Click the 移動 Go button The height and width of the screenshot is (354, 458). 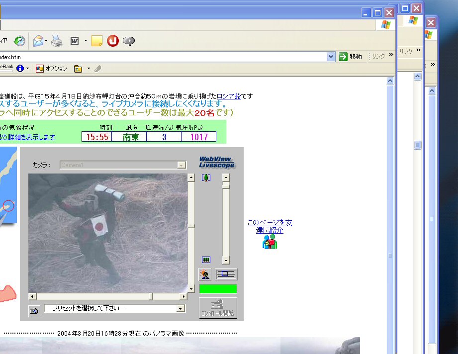point(351,57)
